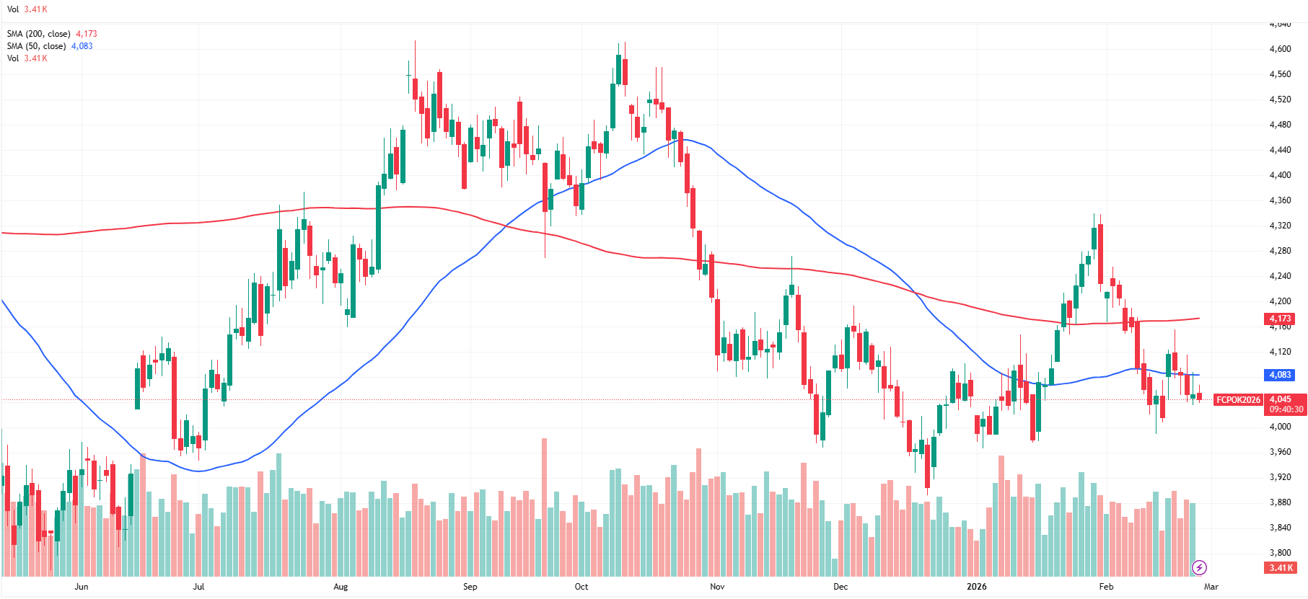Click the red 3.41K volume axis tag
Image resolution: width=1308 pixels, height=599 pixels.
click(1281, 568)
